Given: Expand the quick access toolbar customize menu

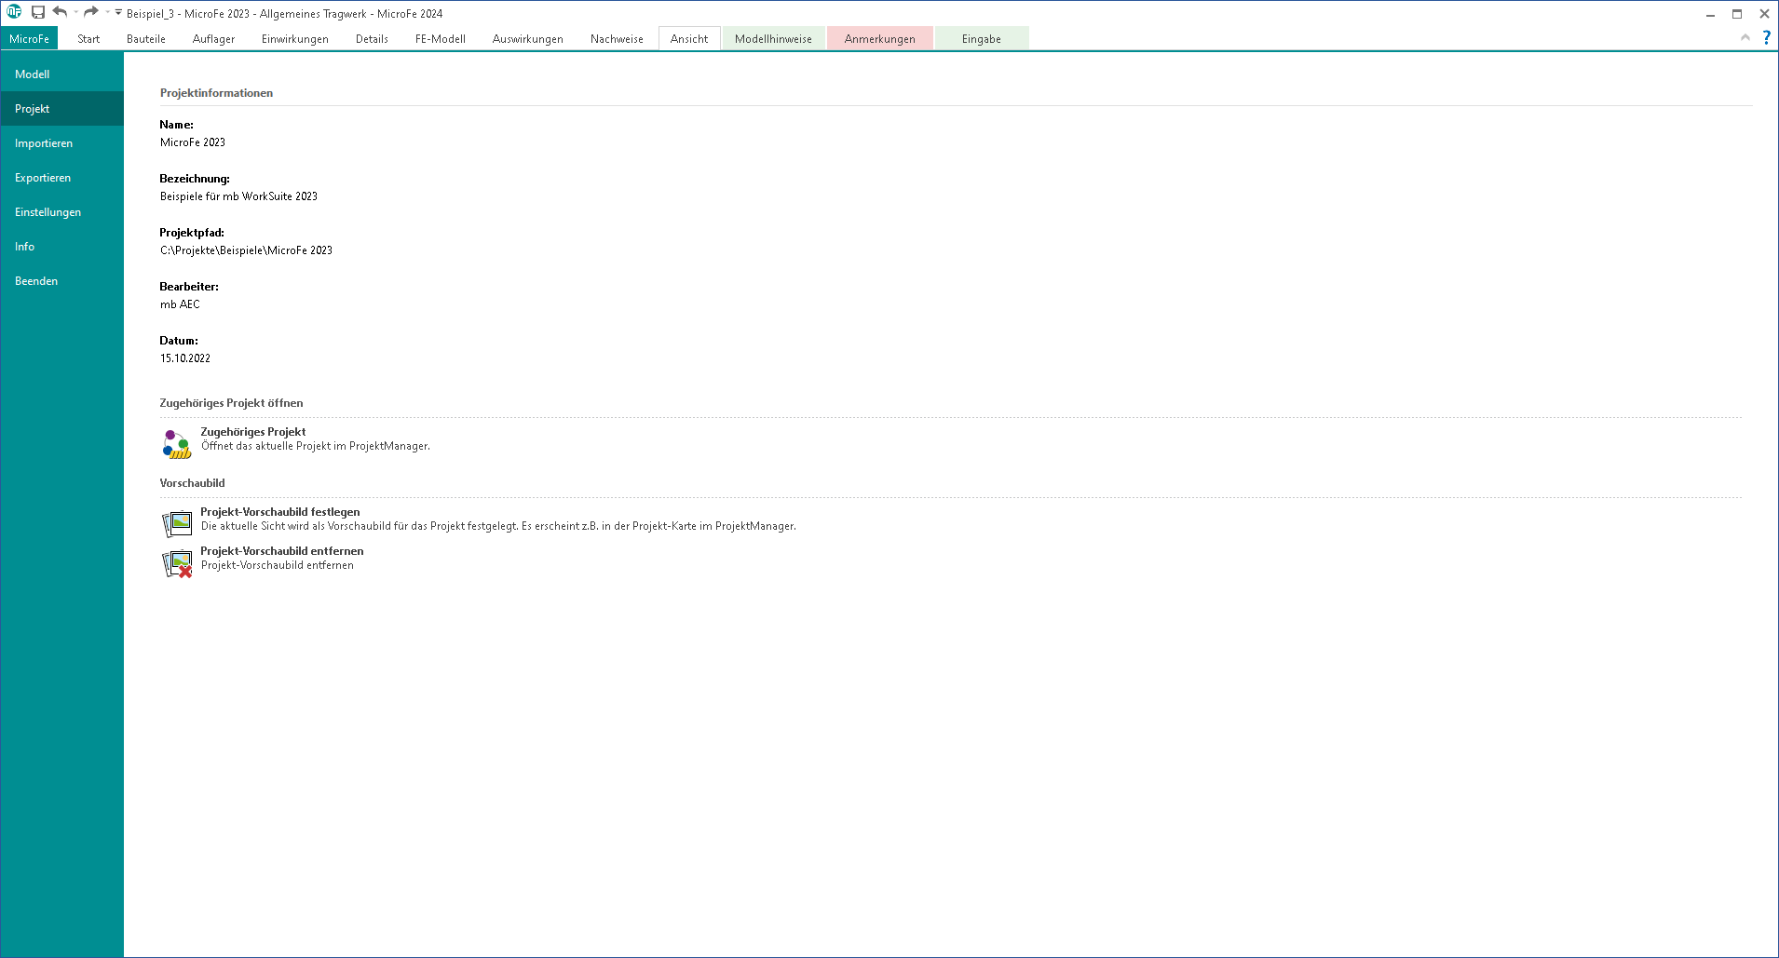Looking at the screenshot, I should [118, 13].
